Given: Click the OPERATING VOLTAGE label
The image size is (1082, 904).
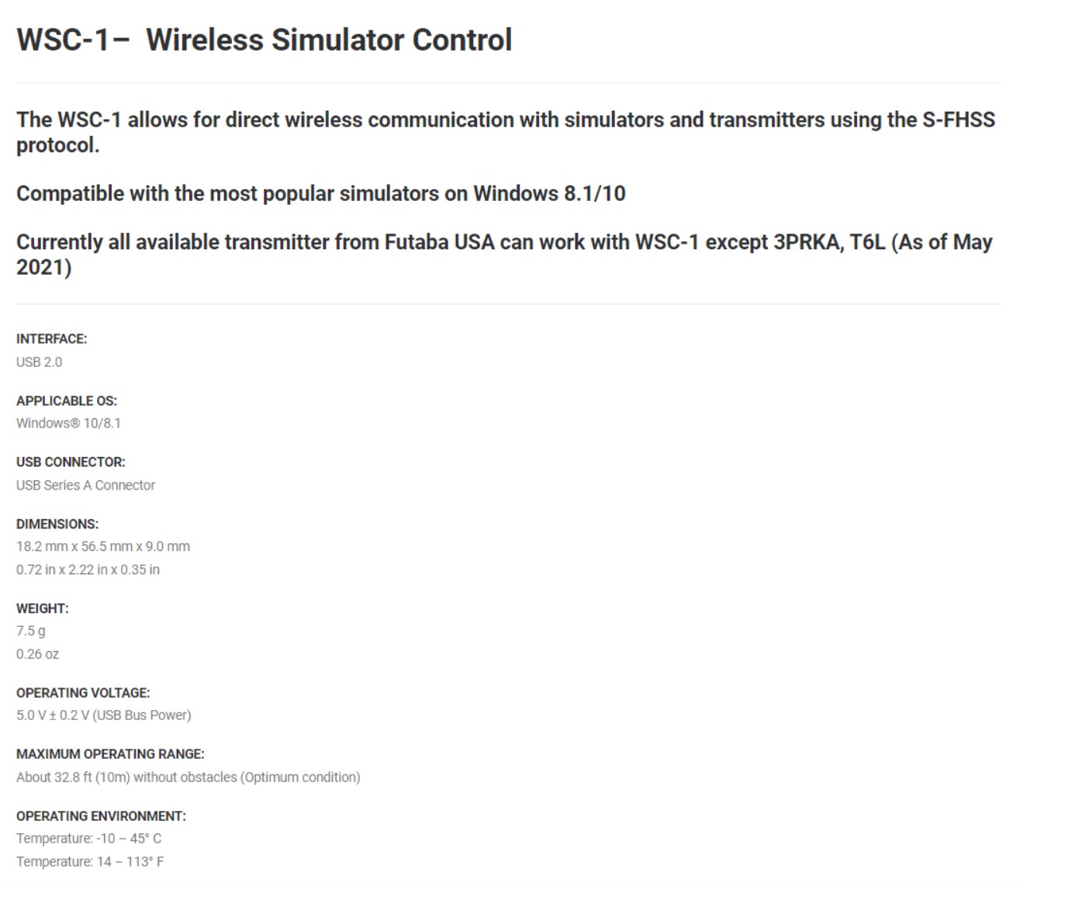Looking at the screenshot, I should [83, 692].
